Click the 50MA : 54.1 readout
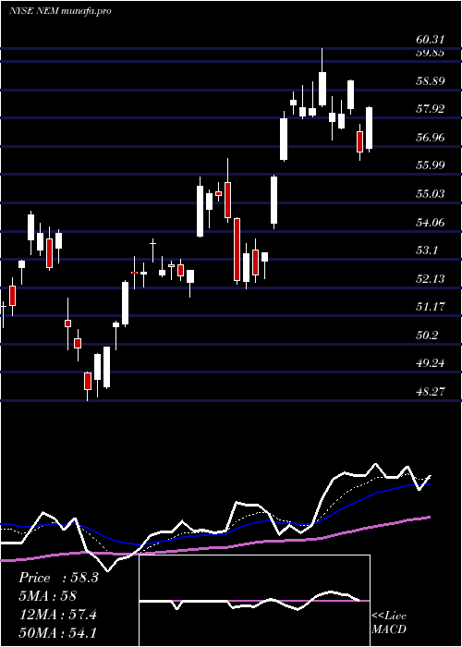 point(57,633)
